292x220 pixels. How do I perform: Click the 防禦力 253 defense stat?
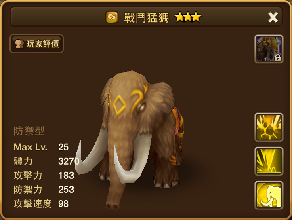point(44,190)
